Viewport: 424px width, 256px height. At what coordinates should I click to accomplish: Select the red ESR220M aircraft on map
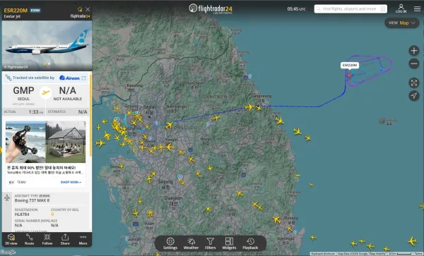350,75
